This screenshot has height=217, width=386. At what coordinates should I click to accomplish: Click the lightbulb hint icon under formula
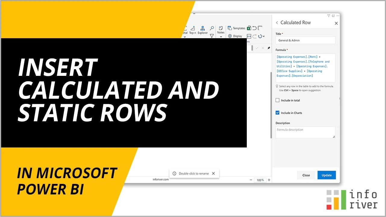pos(277,86)
